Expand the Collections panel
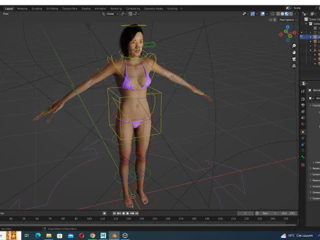Screen dimensions: 320x240 (x=315, y=175)
